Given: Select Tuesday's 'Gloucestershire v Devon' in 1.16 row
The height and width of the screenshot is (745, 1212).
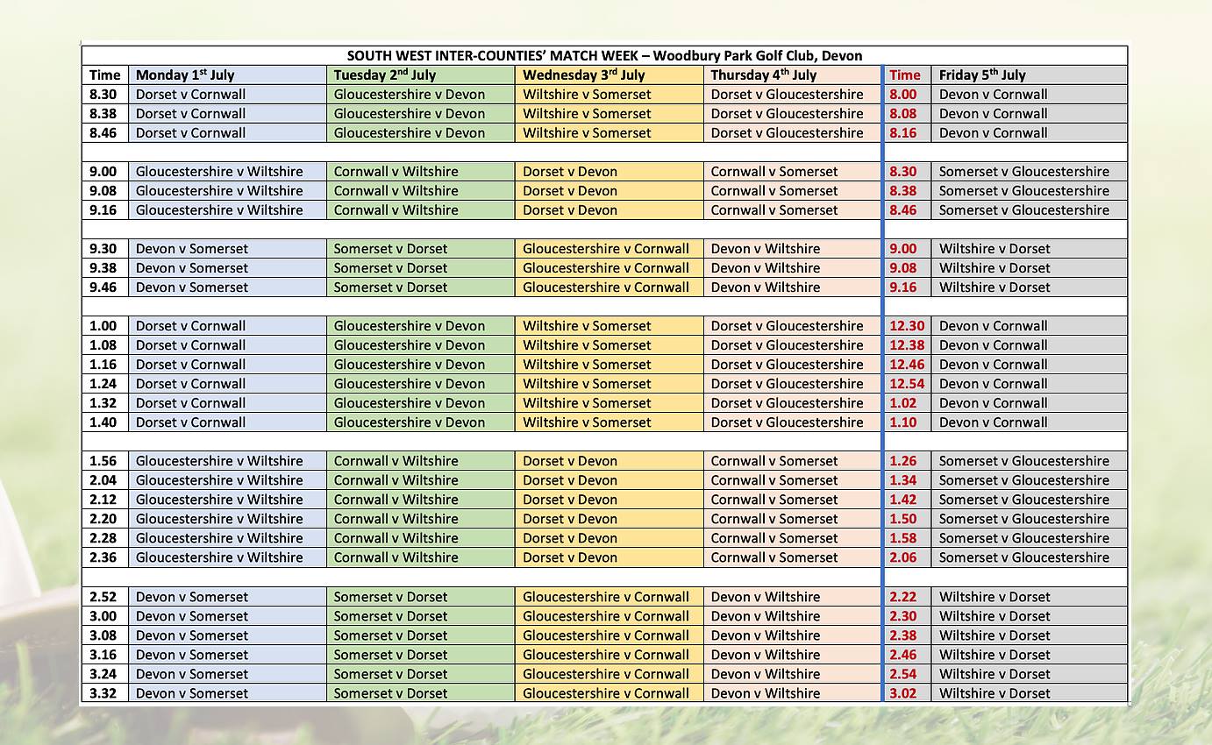Looking at the screenshot, I should [x=421, y=364].
